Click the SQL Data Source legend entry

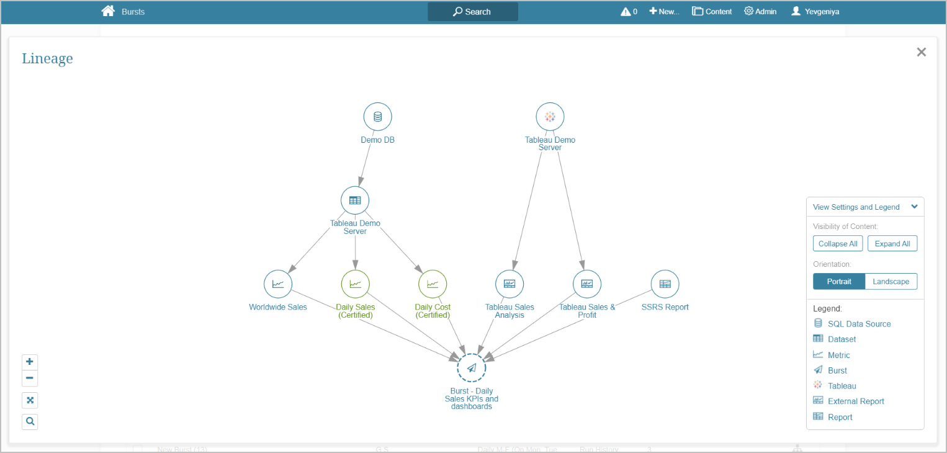click(852, 324)
